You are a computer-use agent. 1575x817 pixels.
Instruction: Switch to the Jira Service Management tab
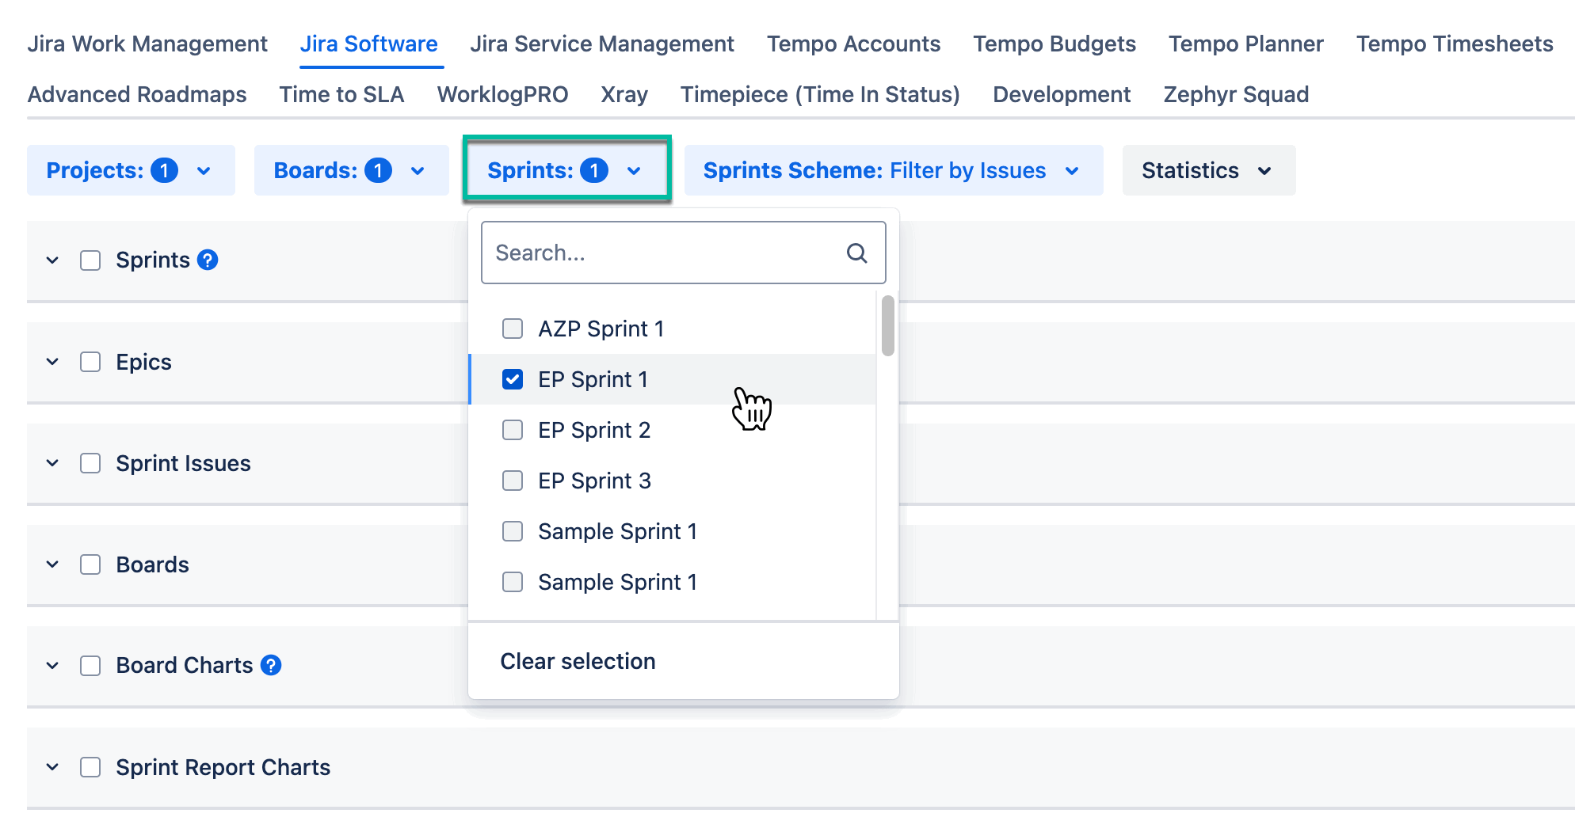[x=601, y=44]
